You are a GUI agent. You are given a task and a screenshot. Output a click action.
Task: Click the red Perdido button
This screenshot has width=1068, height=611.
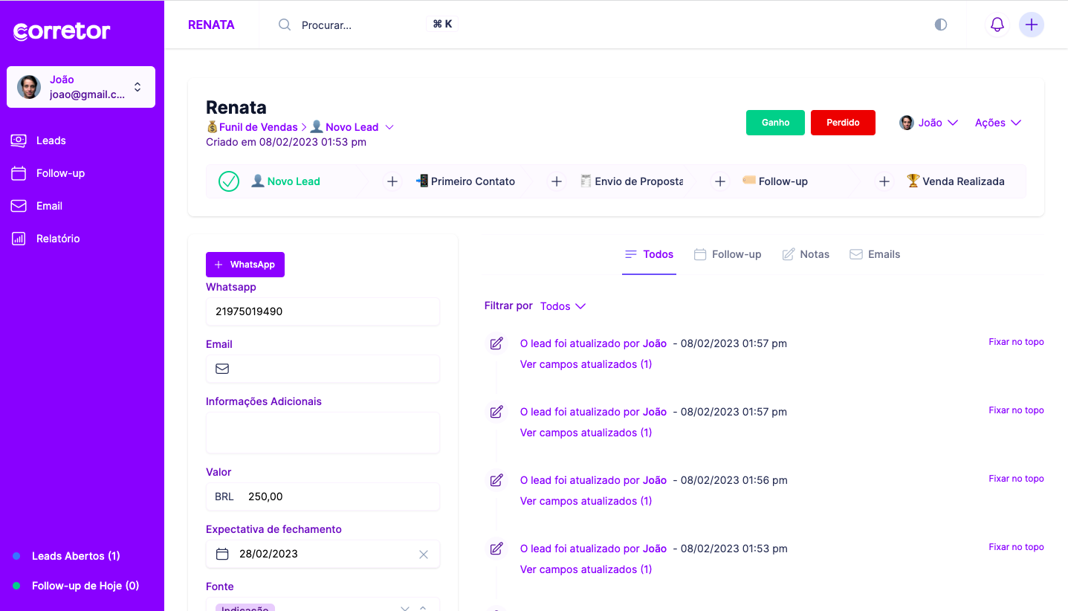(843, 123)
